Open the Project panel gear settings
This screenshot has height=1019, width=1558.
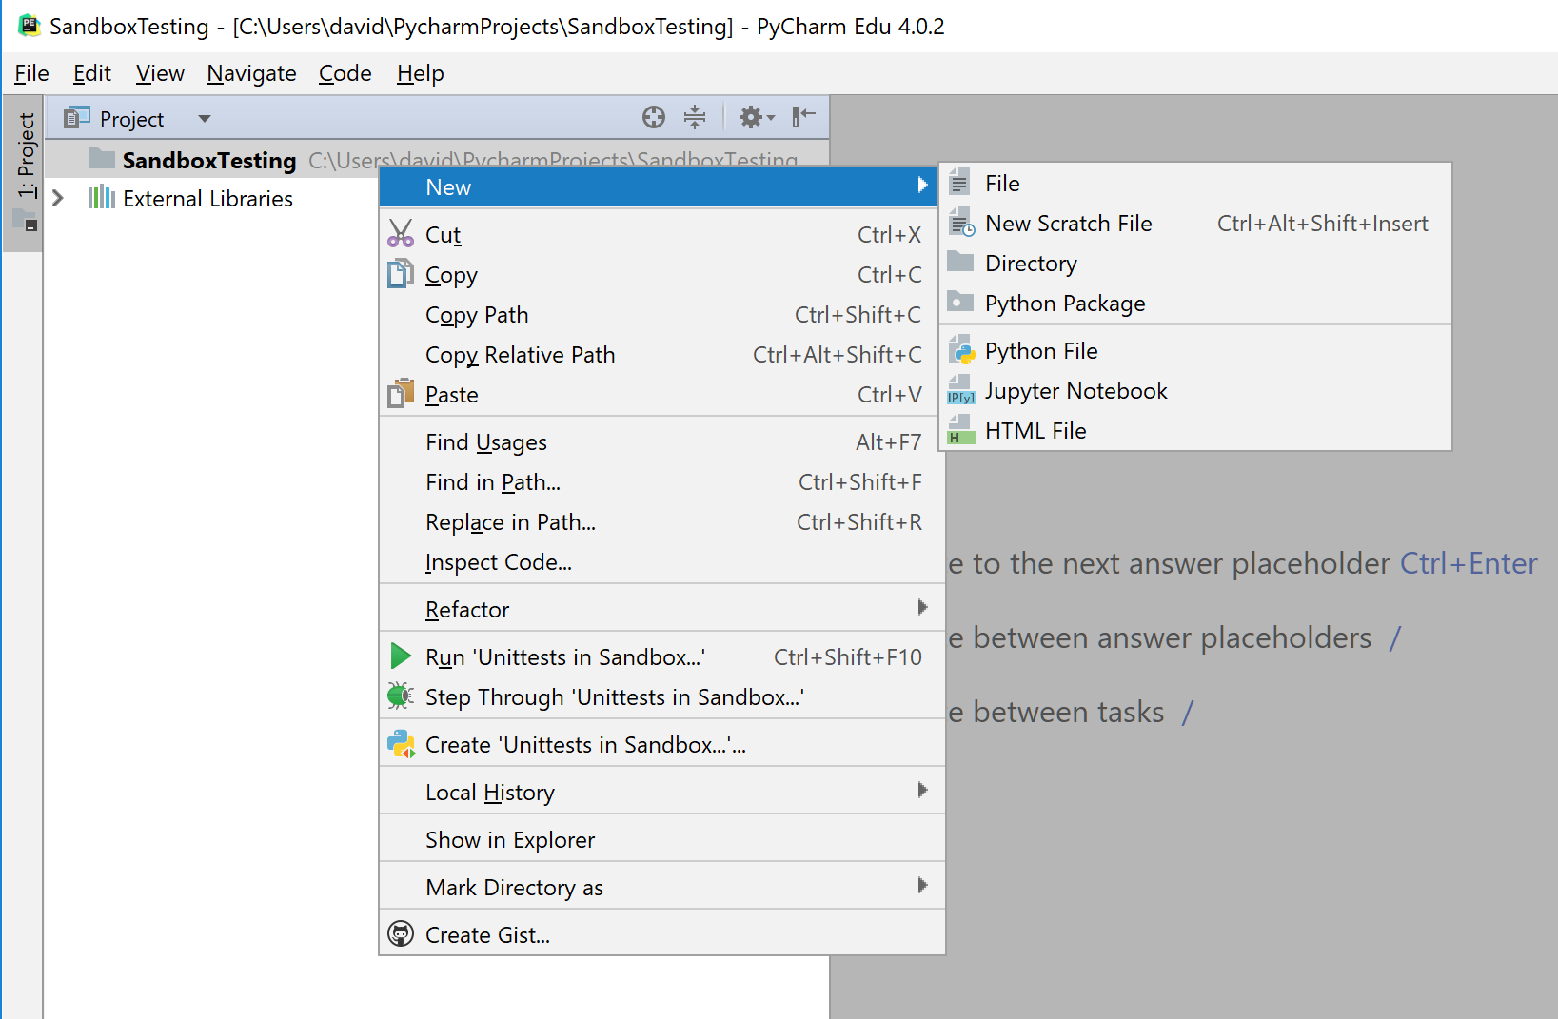[x=757, y=117]
